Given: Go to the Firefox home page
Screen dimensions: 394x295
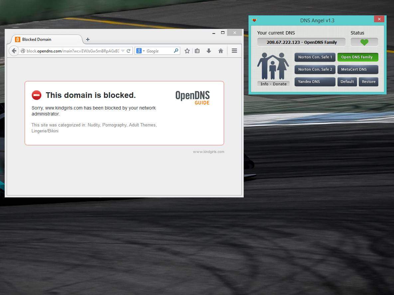Looking at the screenshot, I should [x=220, y=51].
